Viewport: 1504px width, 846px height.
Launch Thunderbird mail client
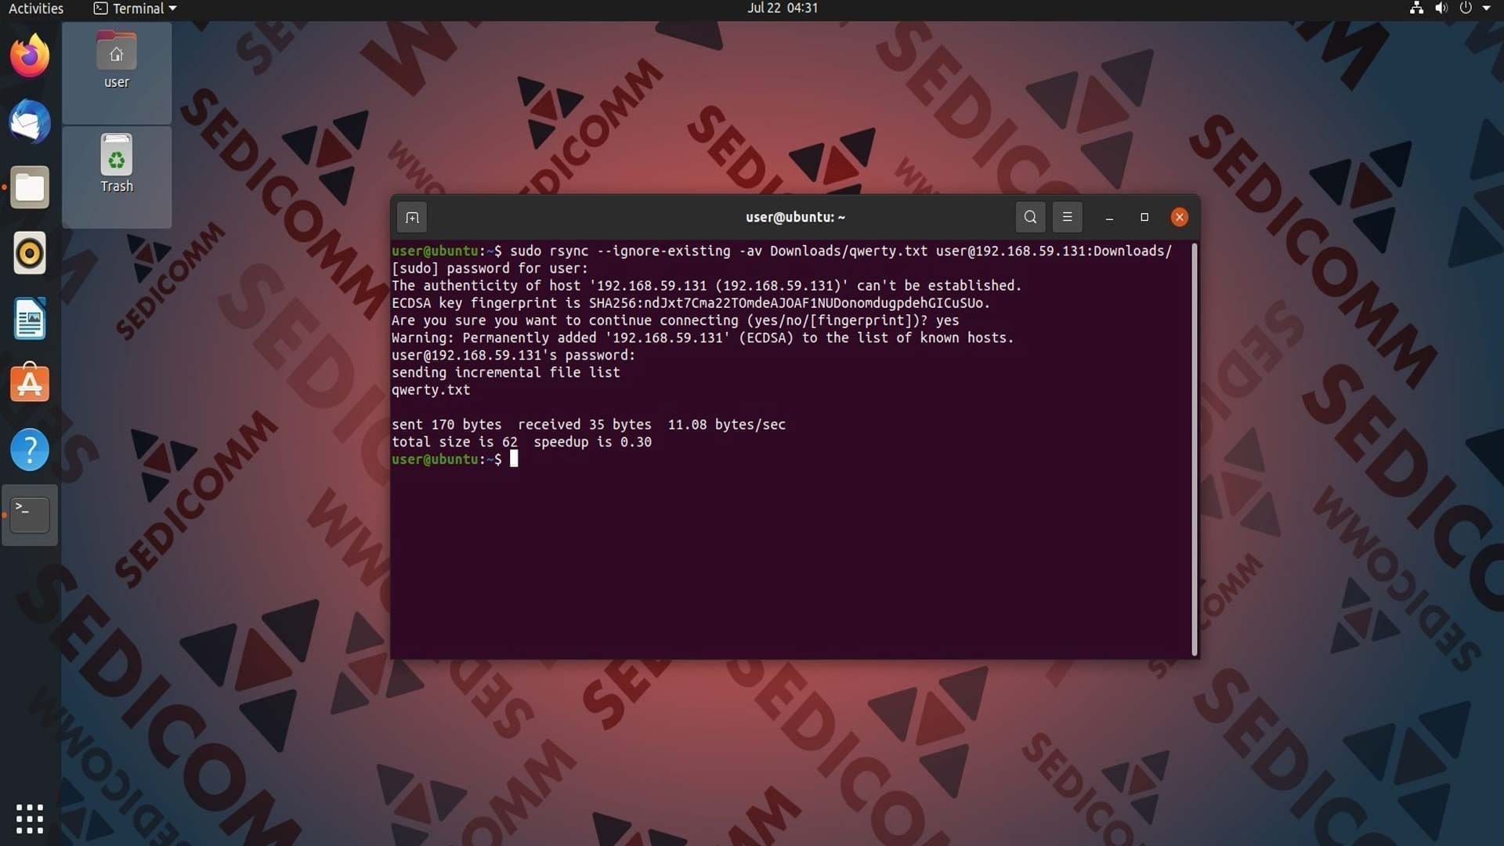pos(30,122)
